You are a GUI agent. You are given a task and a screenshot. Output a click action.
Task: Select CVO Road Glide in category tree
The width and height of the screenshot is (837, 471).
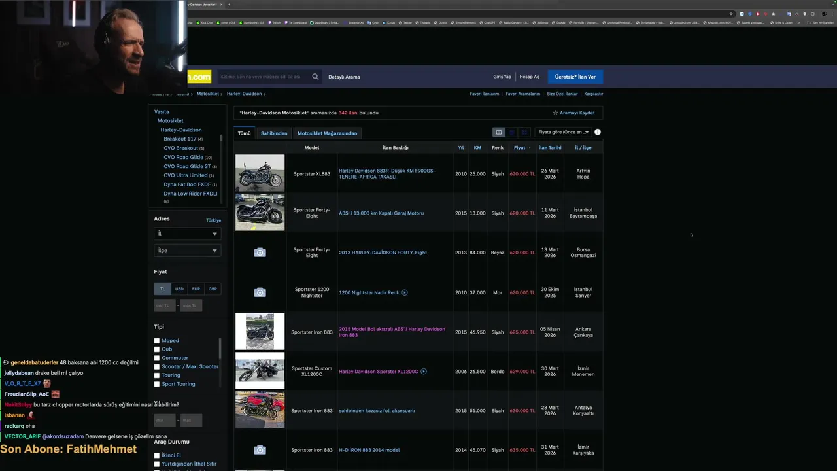(x=184, y=157)
